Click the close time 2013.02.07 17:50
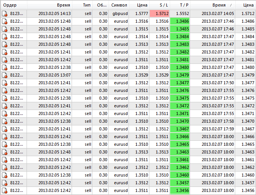The height and width of the screenshot is (195, 256). click(x=218, y=83)
